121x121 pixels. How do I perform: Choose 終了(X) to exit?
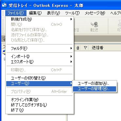[40, 110]
